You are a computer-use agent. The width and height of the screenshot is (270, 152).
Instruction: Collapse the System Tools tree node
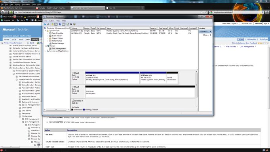tap(45, 30)
